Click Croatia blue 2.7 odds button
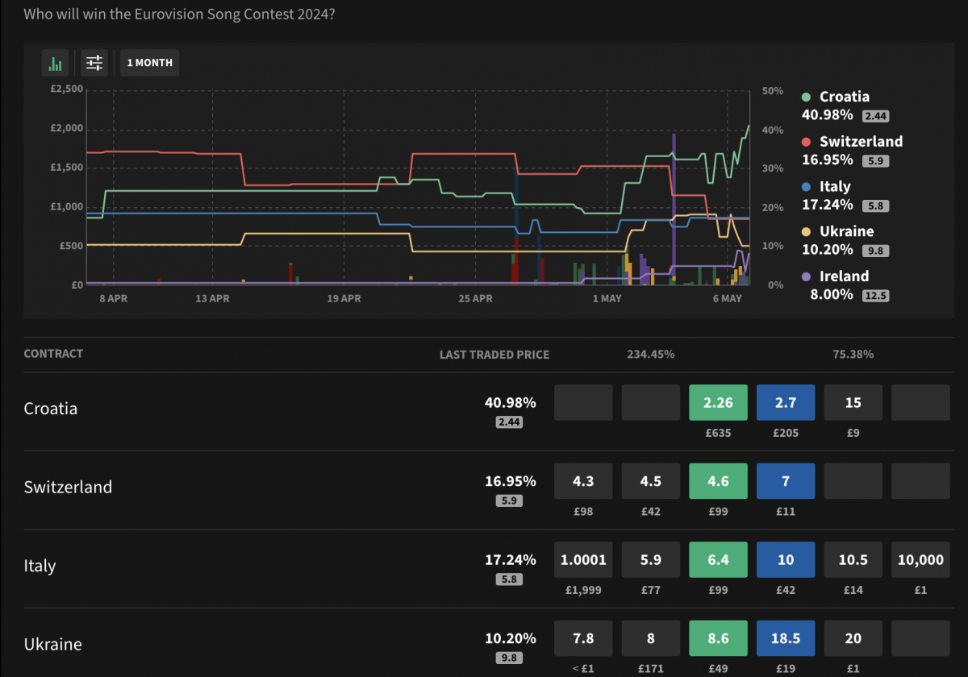Screen dimensions: 968x677 (x=786, y=403)
